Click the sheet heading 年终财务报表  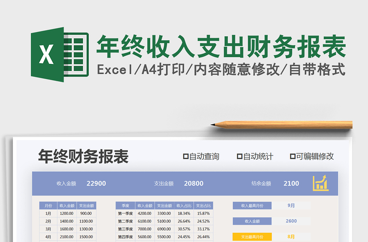(83, 156)
